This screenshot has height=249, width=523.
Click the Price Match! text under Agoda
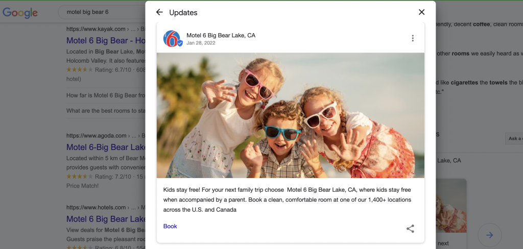[82, 186]
